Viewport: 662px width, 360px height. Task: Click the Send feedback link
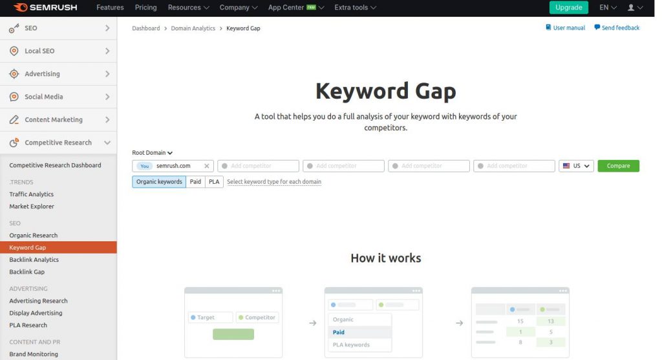pos(620,28)
